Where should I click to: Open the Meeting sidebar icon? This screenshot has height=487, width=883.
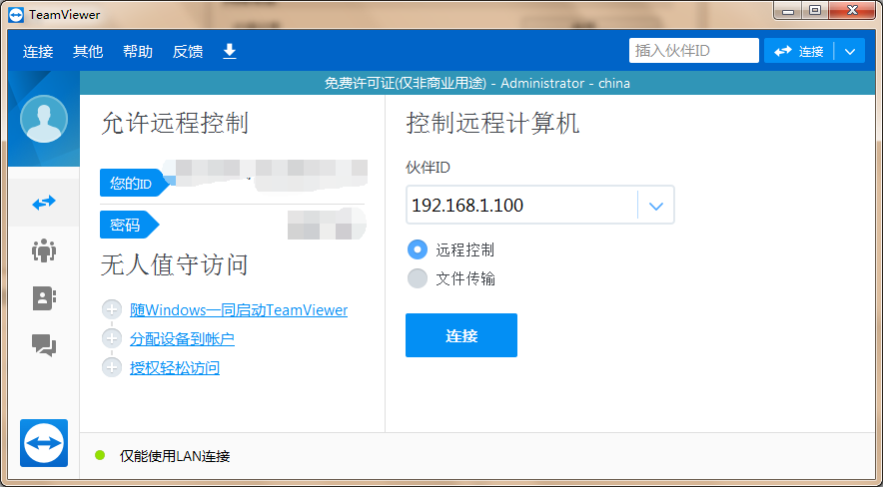[44, 250]
